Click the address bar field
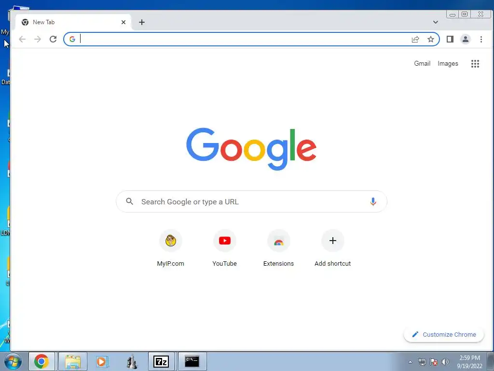The height and width of the screenshot is (371, 494). [251, 39]
